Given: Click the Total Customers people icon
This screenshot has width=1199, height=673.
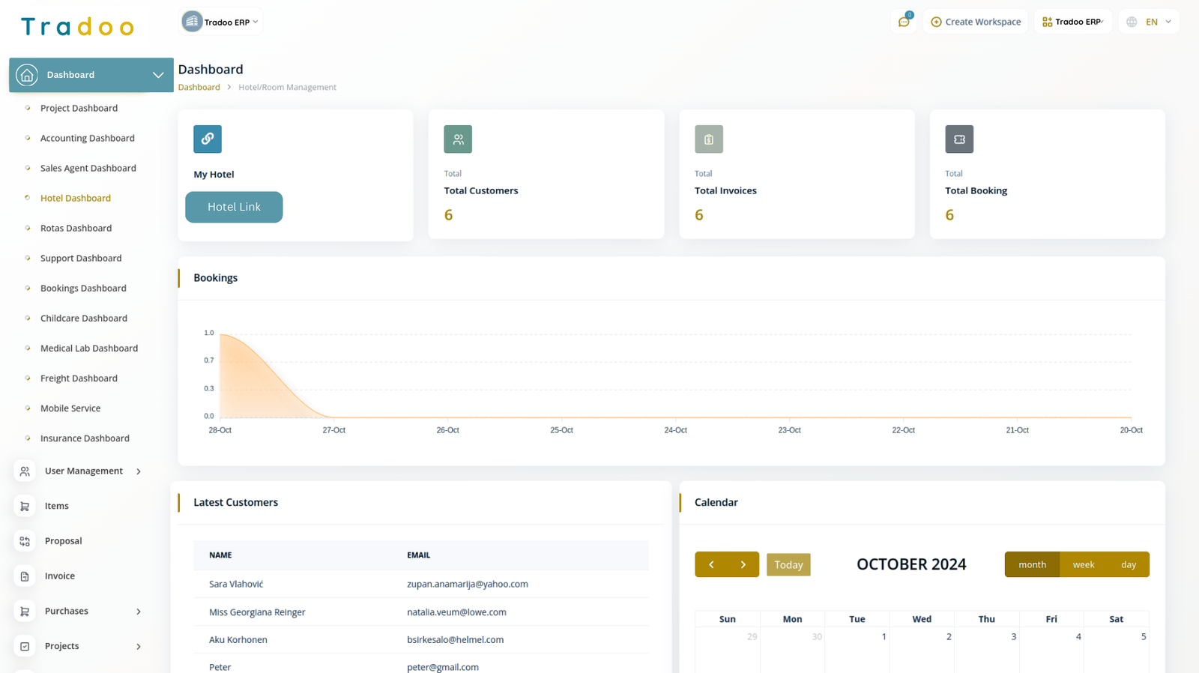Looking at the screenshot, I should click(x=458, y=139).
